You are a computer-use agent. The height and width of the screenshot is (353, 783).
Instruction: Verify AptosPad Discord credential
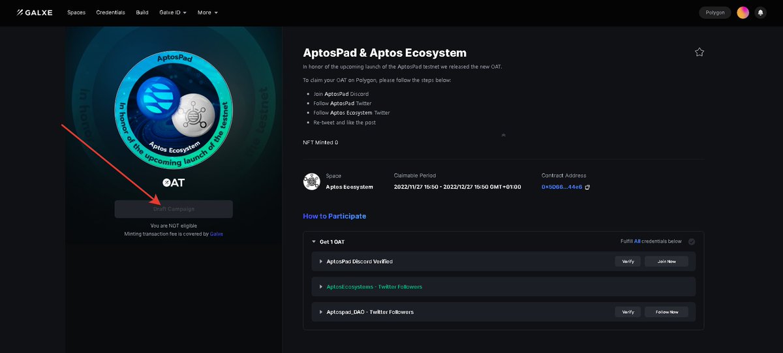[x=628, y=262]
